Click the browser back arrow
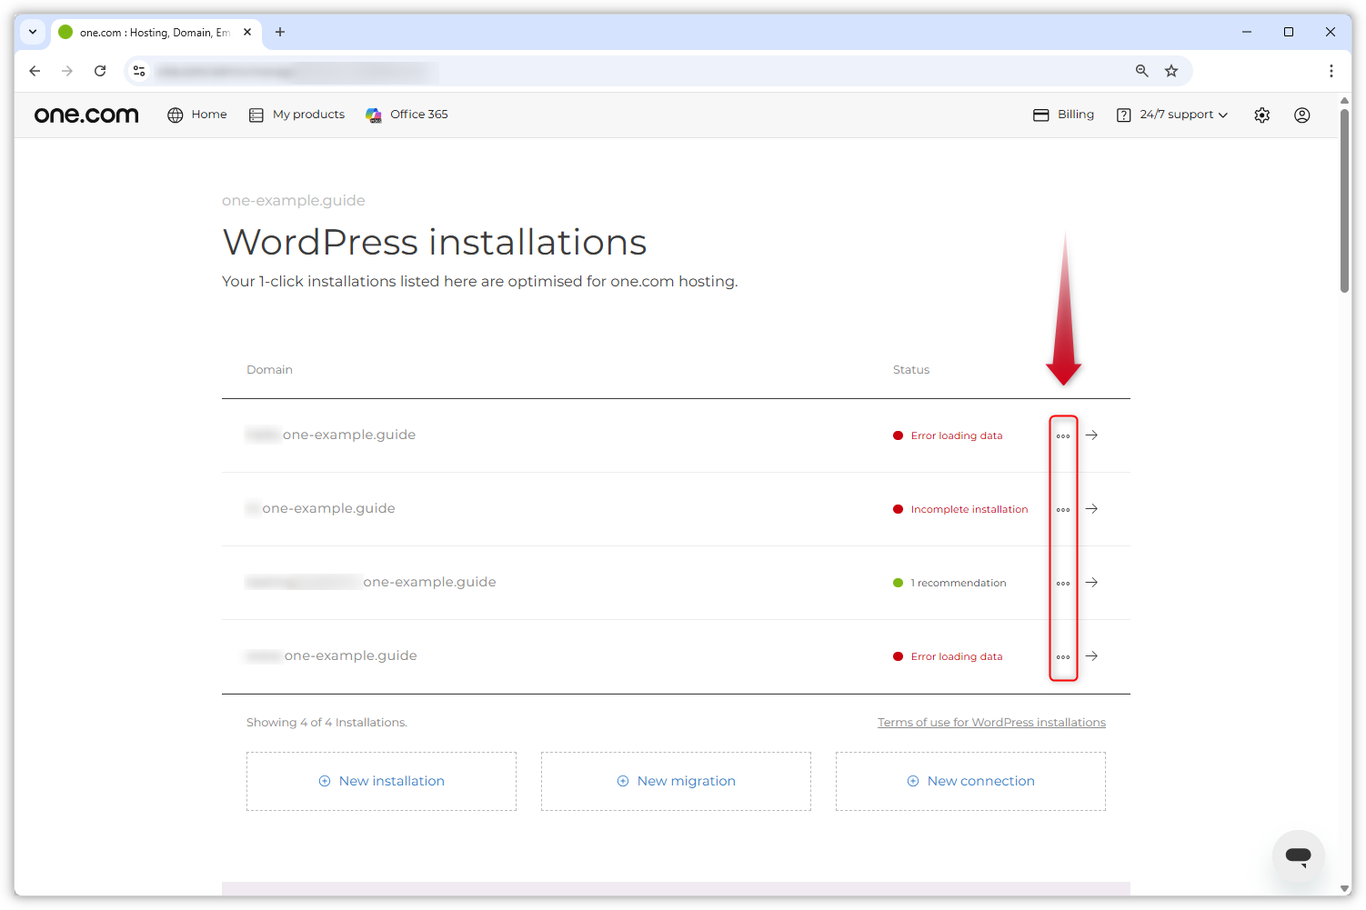 (x=35, y=71)
